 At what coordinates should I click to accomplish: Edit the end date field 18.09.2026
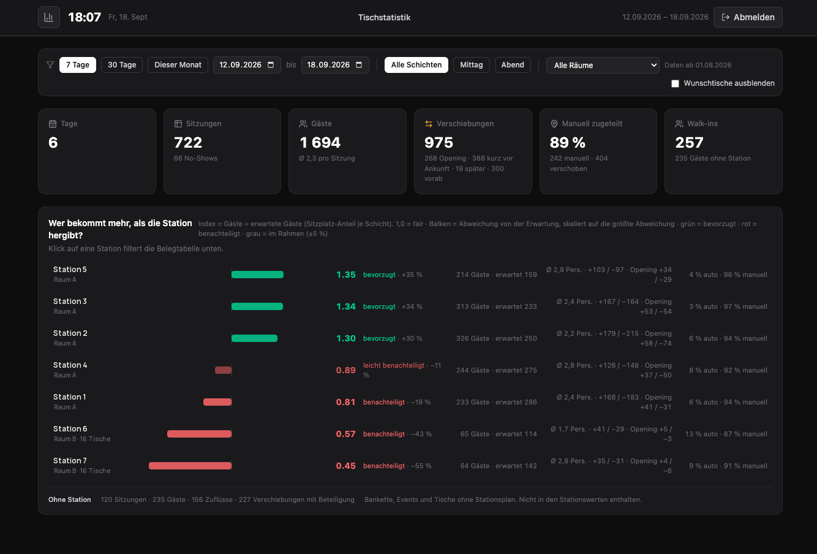(x=335, y=65)
